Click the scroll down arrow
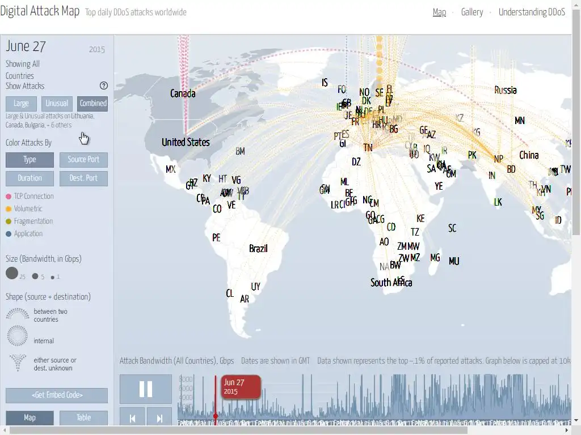The width and height of the screenshot is (581, 435). 576,421
